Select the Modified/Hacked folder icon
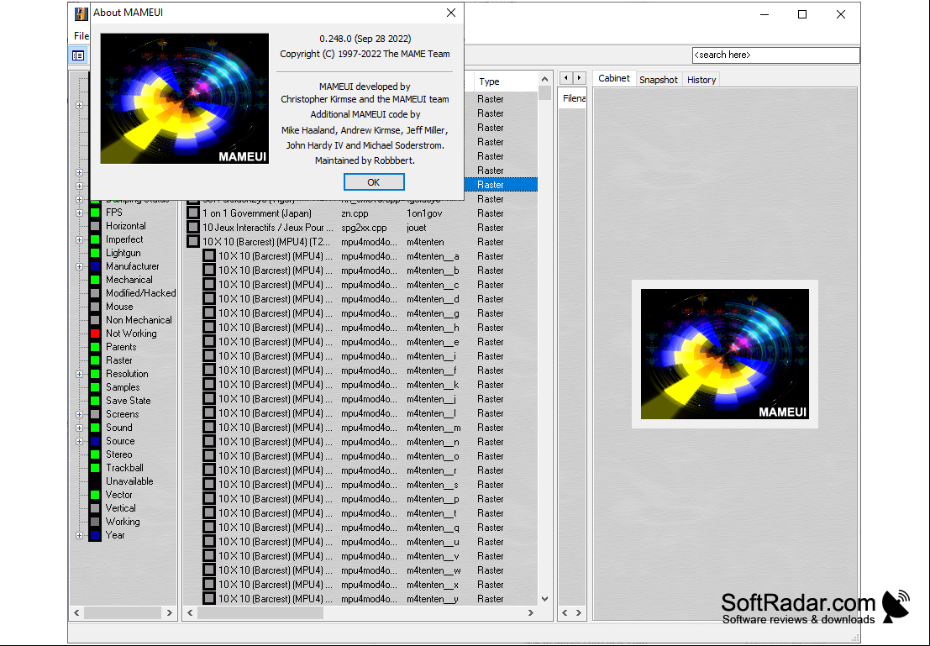The image size is (930, 646). tap(95, 294)
